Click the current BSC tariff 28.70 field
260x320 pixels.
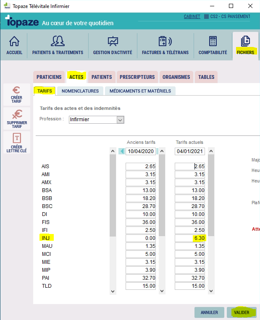tap(190, 206)
